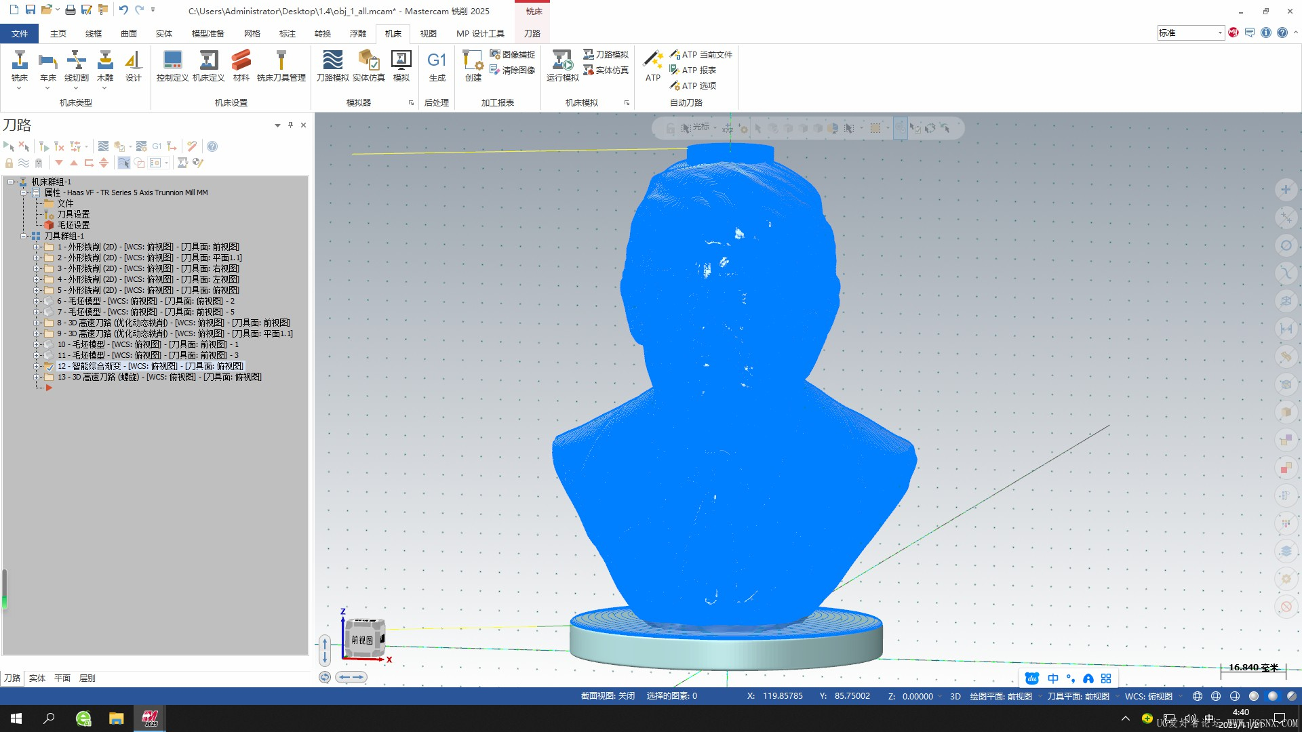Open the 毛坯设置 stock setup item
Viewport: 1302px width, 732px height.
73,225
